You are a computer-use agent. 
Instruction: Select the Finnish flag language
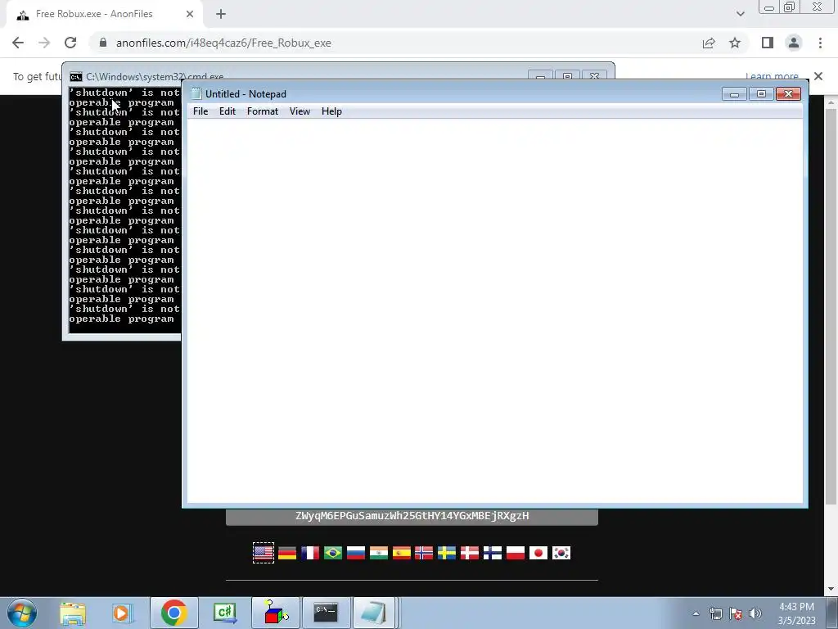493,553
